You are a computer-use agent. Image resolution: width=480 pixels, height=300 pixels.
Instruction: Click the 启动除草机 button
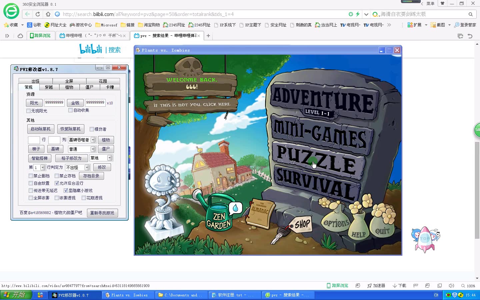41,129
